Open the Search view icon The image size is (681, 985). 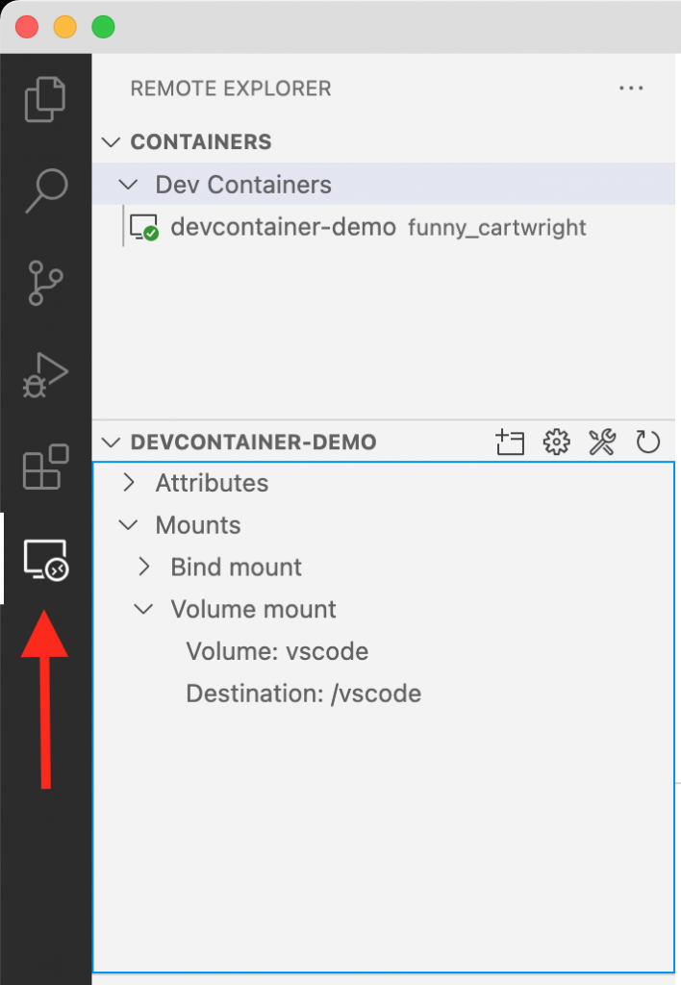[x=45, y=190]
